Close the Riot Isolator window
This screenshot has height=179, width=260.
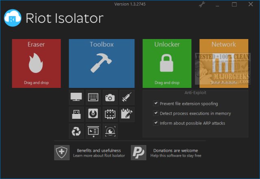coord(251,4)
